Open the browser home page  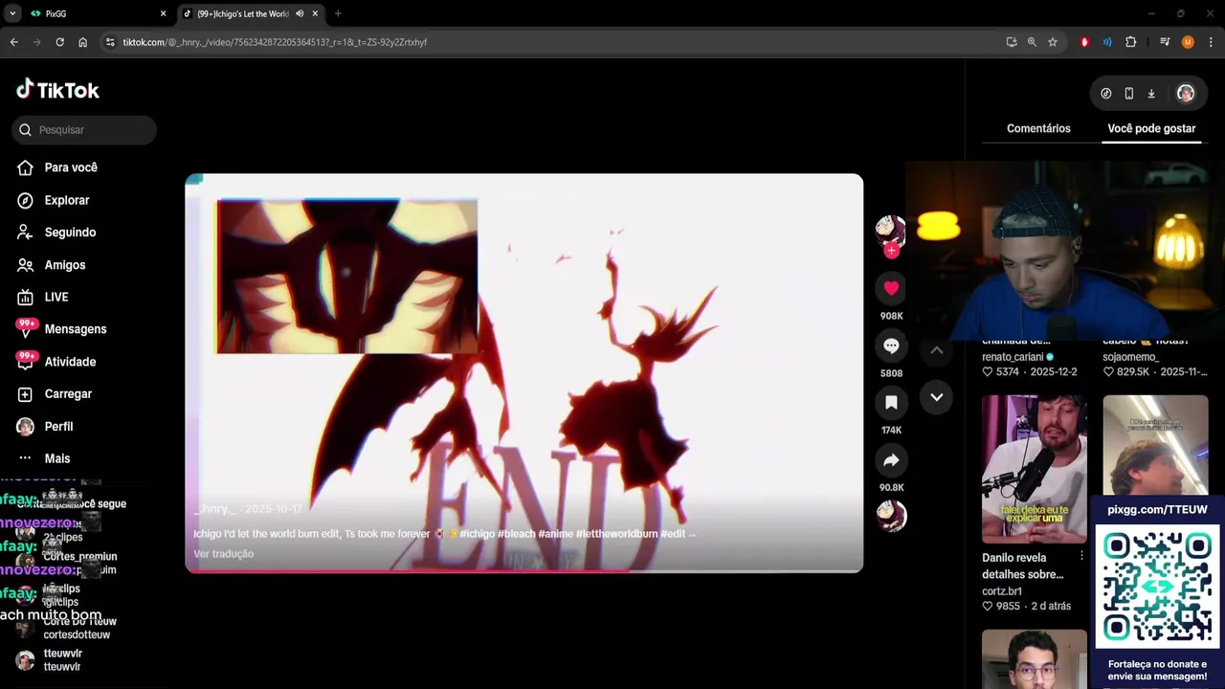point(83,42)
